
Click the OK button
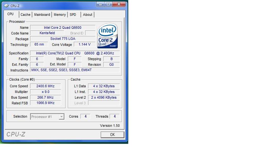tap(112, 135)
